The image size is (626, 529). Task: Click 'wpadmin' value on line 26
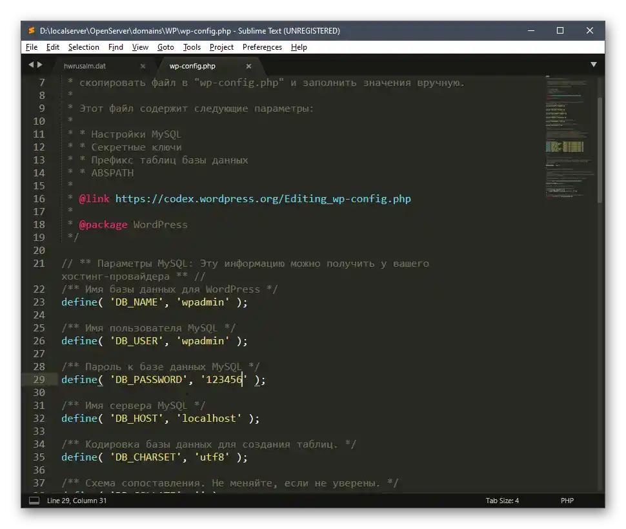[203, 341]
